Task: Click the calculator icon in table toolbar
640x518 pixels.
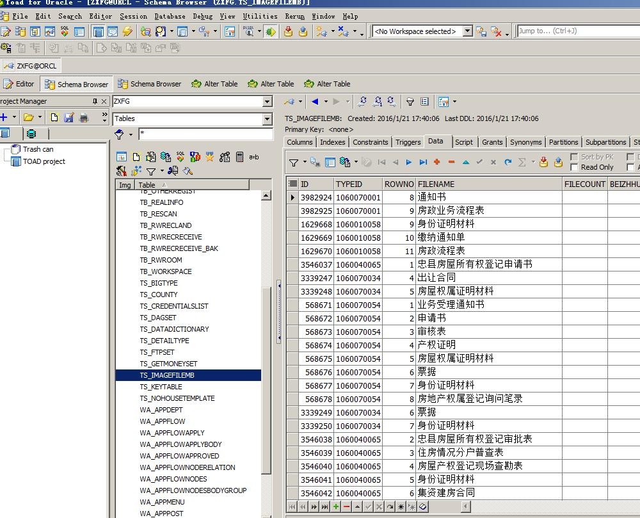Action: [x=240, y=157]
